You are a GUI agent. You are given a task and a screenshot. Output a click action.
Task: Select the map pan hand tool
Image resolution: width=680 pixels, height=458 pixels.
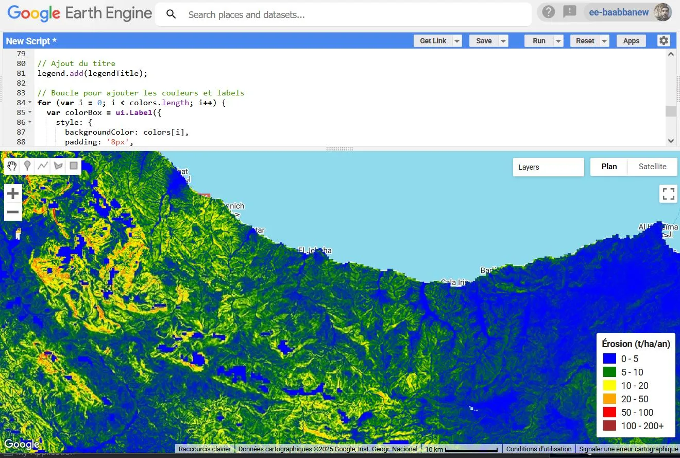coord(12,166)
